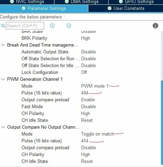
Task: Go to next search result arrow
Action: [x=69, y=26]
